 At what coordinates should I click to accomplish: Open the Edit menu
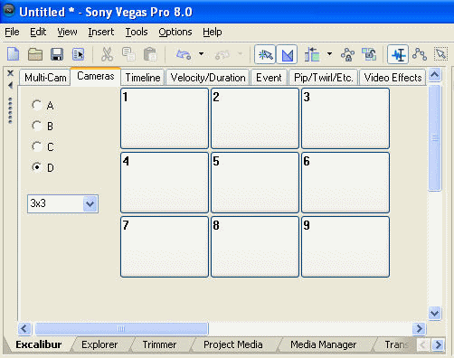point(38,32)
